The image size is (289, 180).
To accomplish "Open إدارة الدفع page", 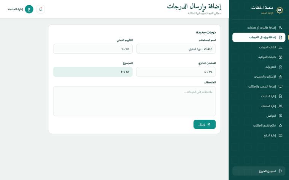I will pyautogui.click(x=259, y=136).
